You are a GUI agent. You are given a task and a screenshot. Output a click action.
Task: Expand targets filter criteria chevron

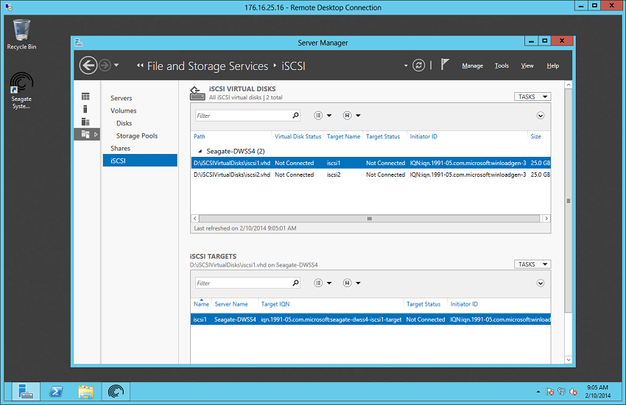[x=540, y=283]
